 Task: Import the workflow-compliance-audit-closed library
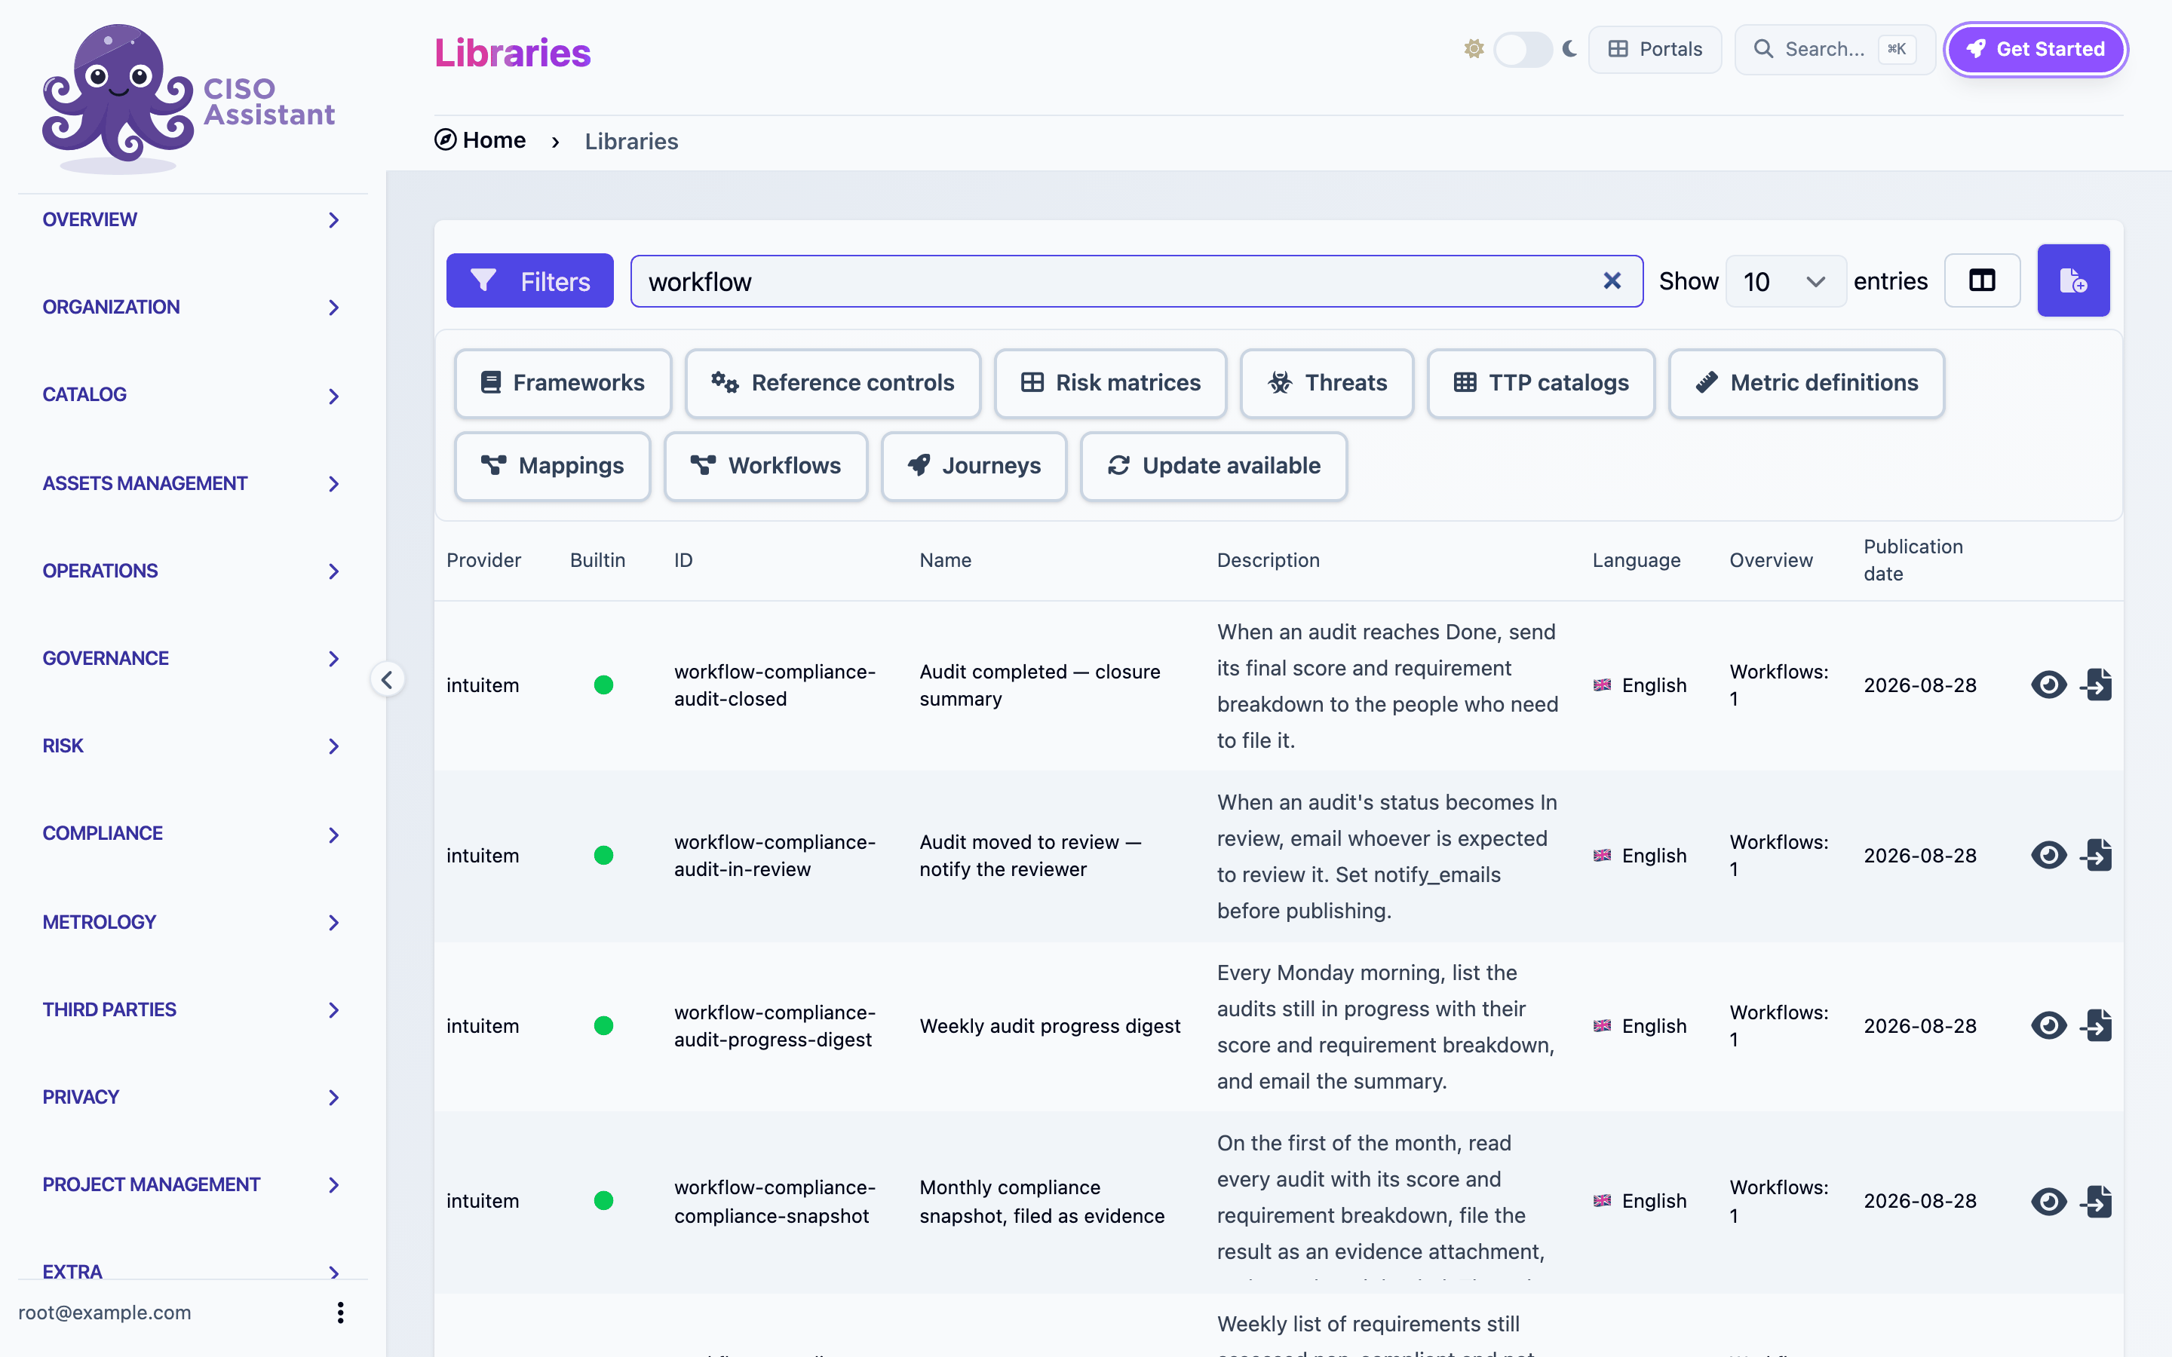[2097, 685]
